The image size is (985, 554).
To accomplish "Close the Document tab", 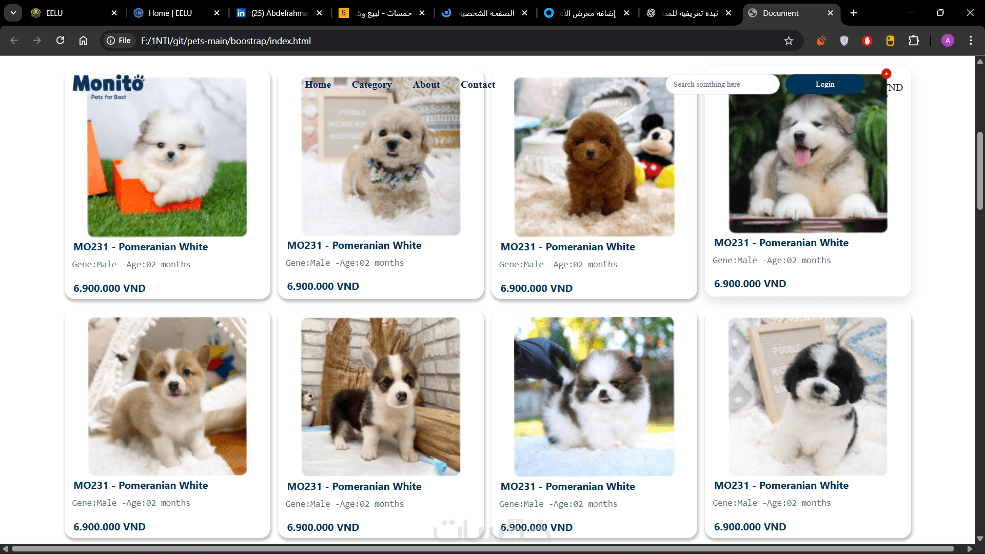I will (831, 13).
